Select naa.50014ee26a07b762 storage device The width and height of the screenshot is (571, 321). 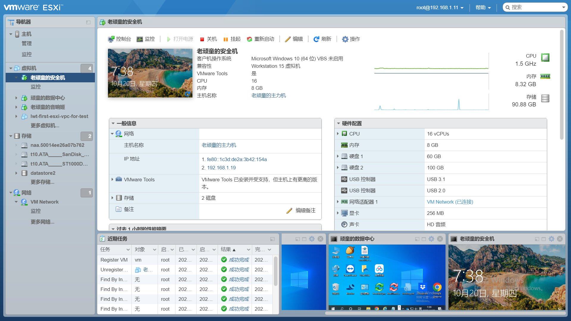(57, 145)
